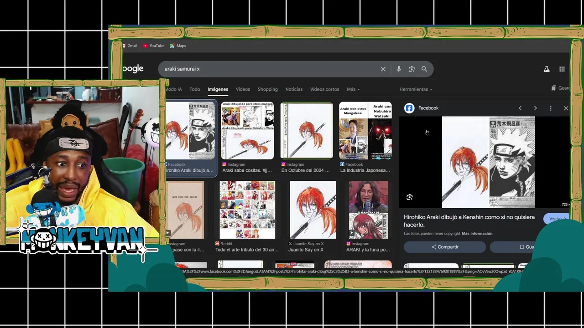Click the Guardar button in preview panel
Screen dimensions: 584x328
[529, 247]
